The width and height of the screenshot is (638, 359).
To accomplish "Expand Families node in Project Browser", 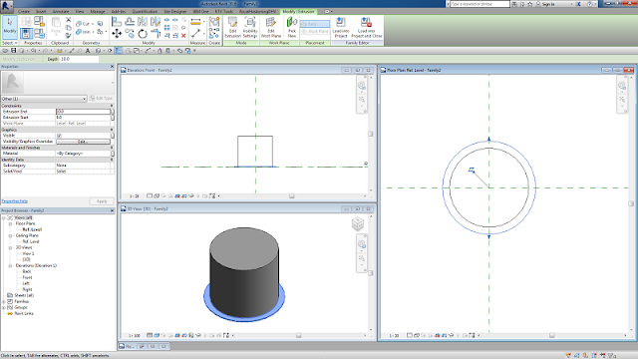I will (x=4, y=301).
